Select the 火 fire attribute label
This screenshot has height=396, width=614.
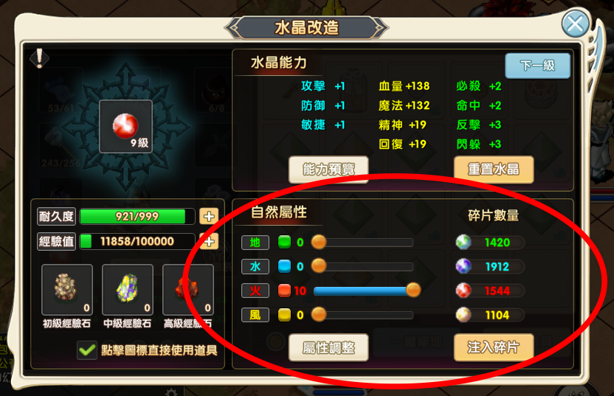pyautogui.click(x=255, y=291)
